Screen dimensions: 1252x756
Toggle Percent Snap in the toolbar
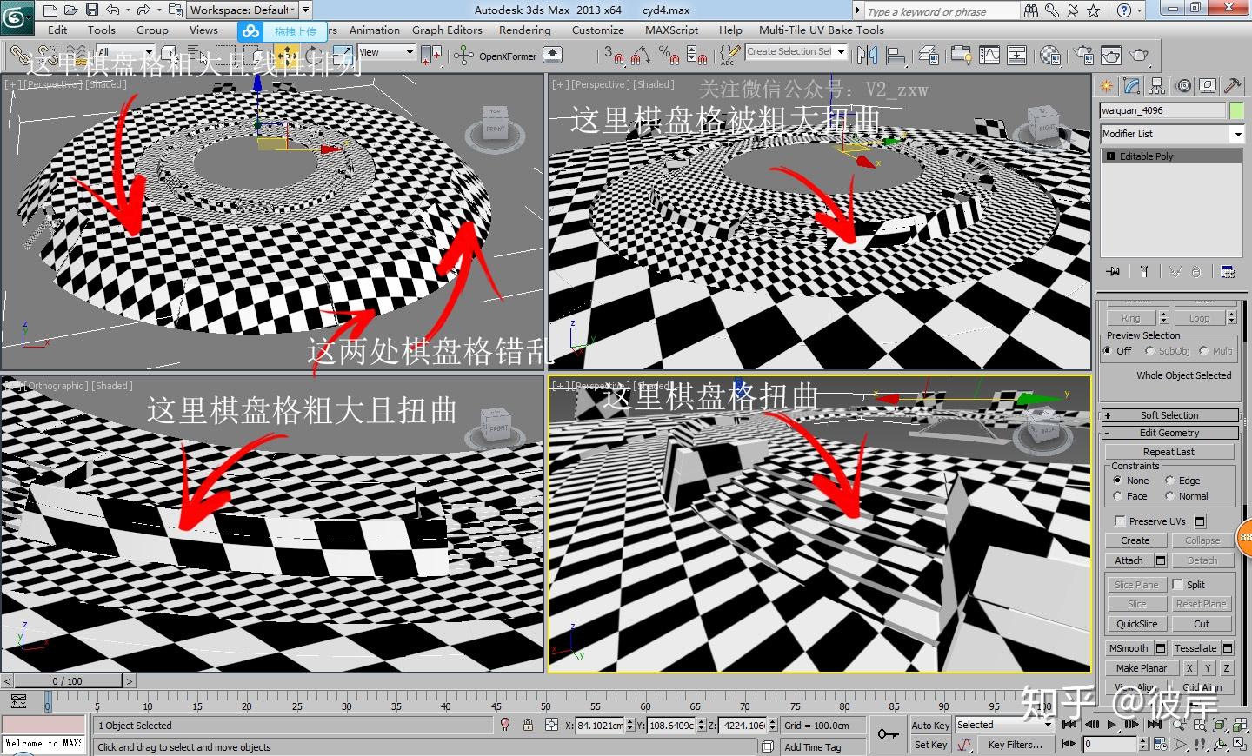pos(669,56)
